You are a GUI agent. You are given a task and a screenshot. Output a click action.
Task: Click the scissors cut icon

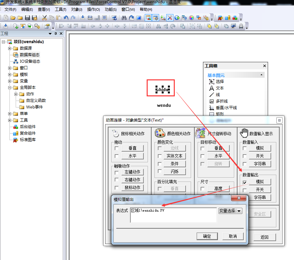pos(44,18)
